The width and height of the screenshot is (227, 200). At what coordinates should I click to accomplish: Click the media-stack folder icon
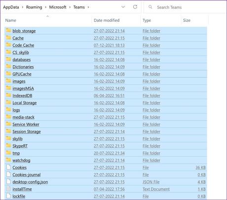point(8,117)
